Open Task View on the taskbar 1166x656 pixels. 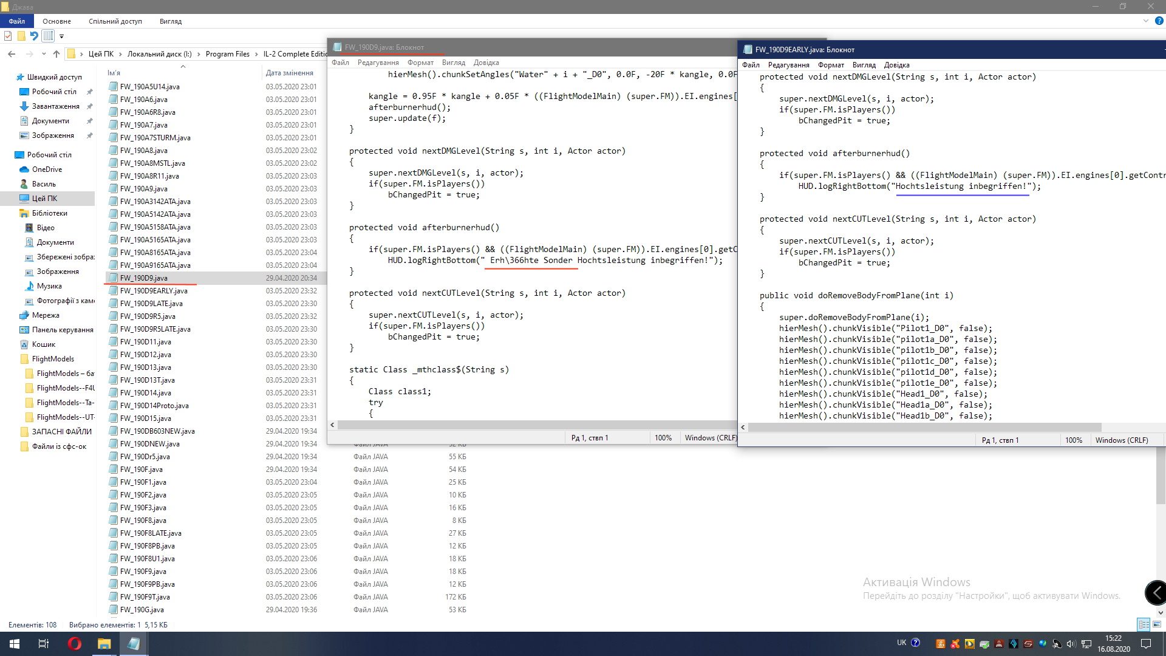pyautogui.click(x=44, y=643)
